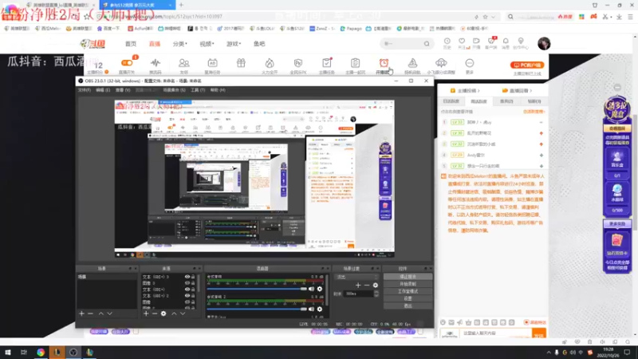Open the bell notifications icon in header

point(506,41)
